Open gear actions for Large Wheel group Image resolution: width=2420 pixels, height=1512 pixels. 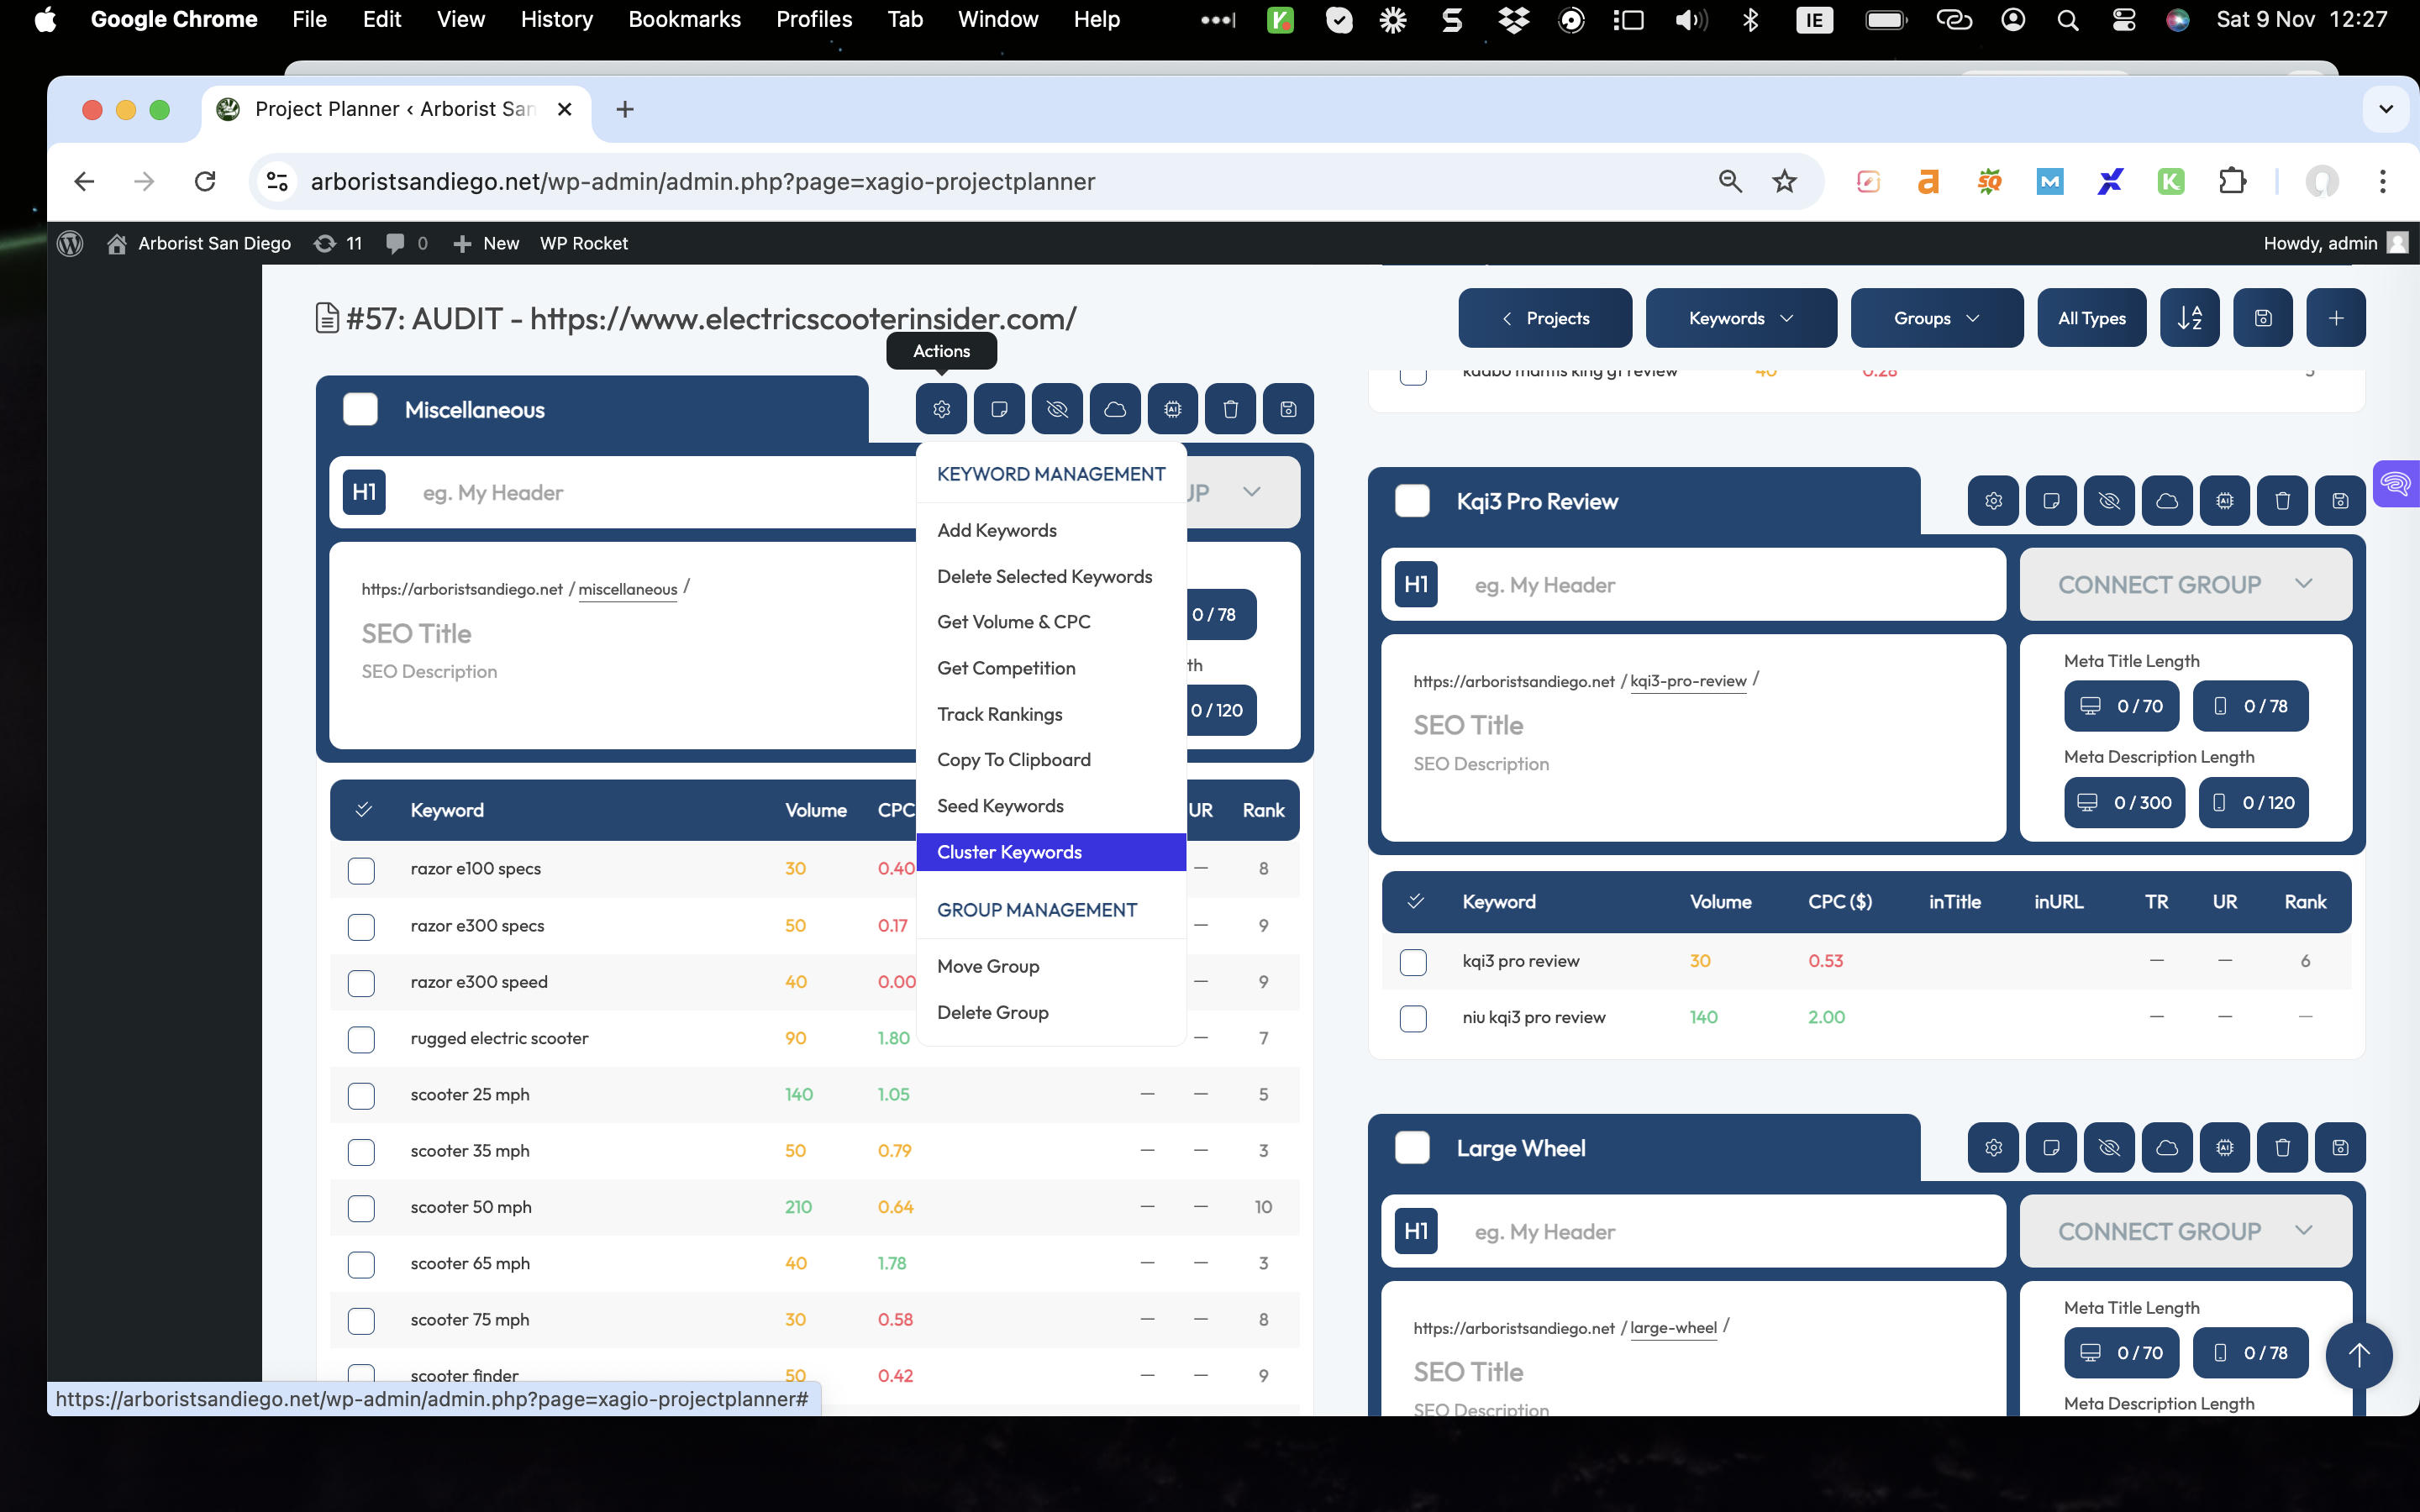point(1993,1148)
